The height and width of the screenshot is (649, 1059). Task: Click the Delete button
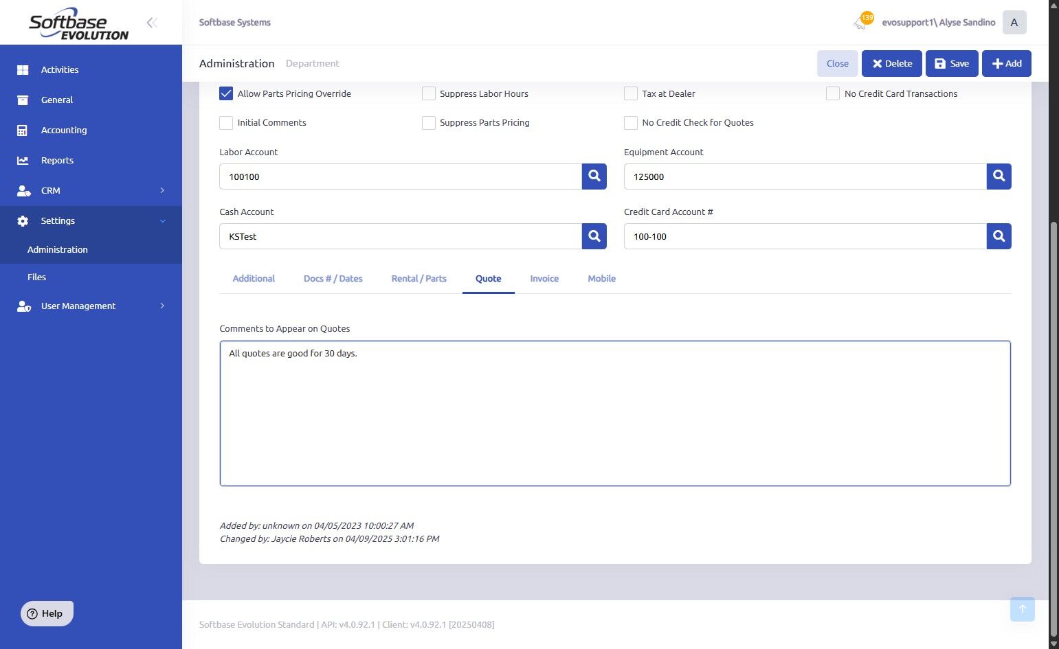point(892,63)
